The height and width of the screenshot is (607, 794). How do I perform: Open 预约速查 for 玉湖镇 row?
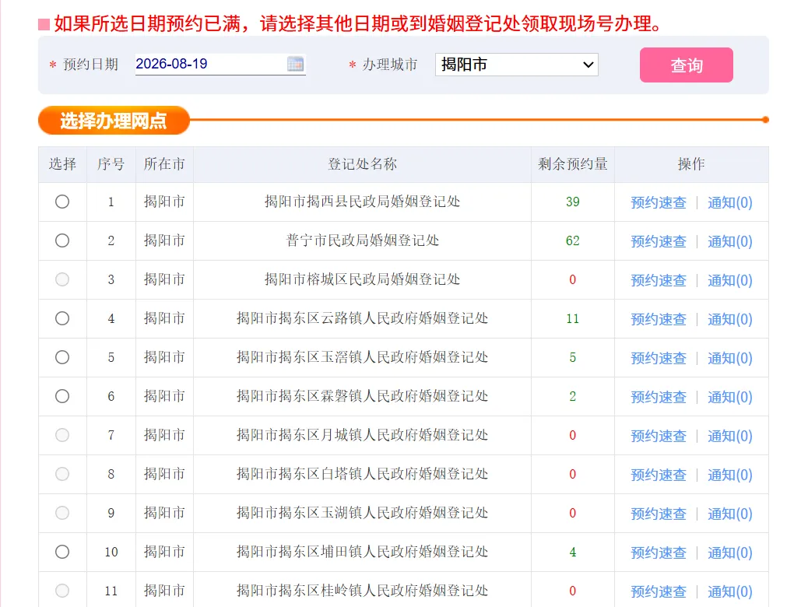659,514
